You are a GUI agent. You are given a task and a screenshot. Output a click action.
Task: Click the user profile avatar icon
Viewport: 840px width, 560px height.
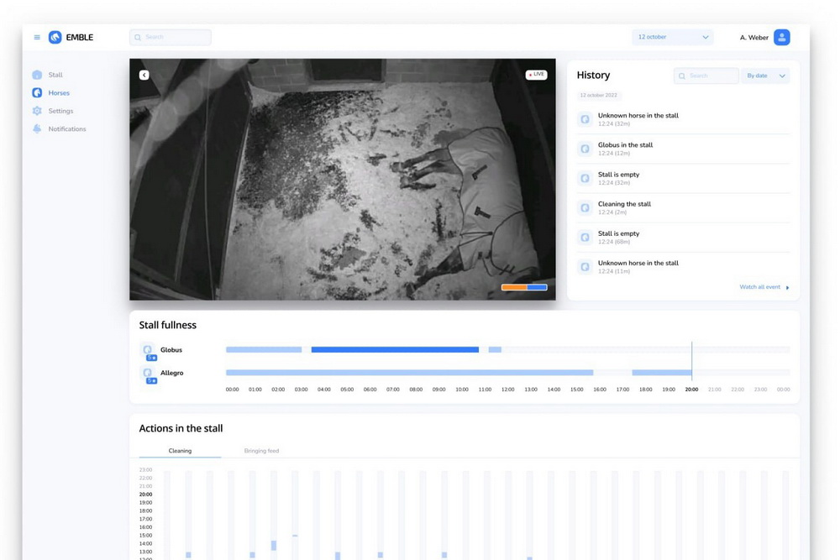(781, 37)
